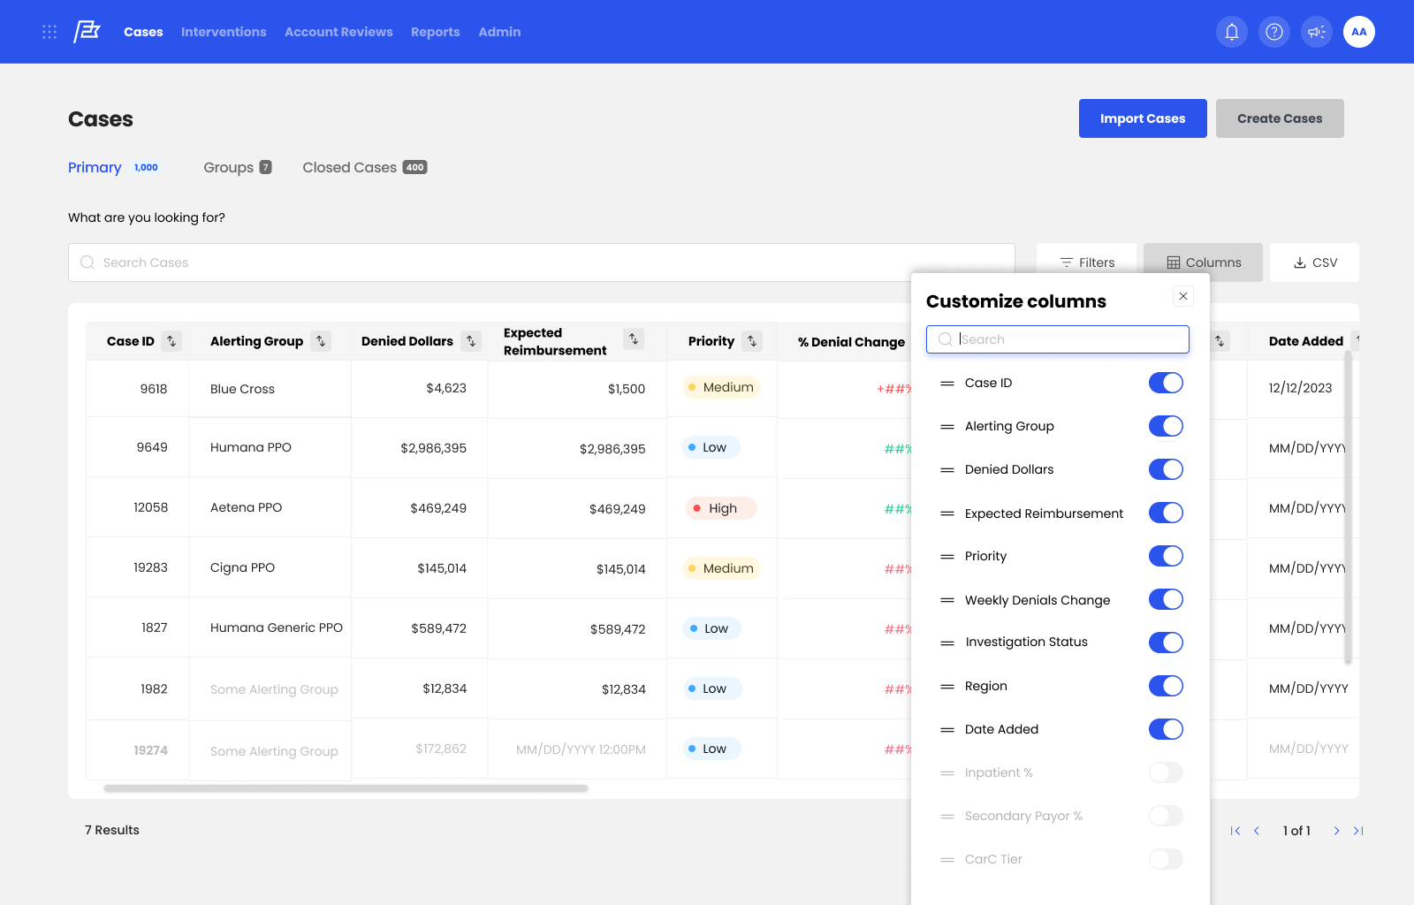Toggle the Columns customization button
This screenshot has width=1414, height=905.
point(1203,262)
